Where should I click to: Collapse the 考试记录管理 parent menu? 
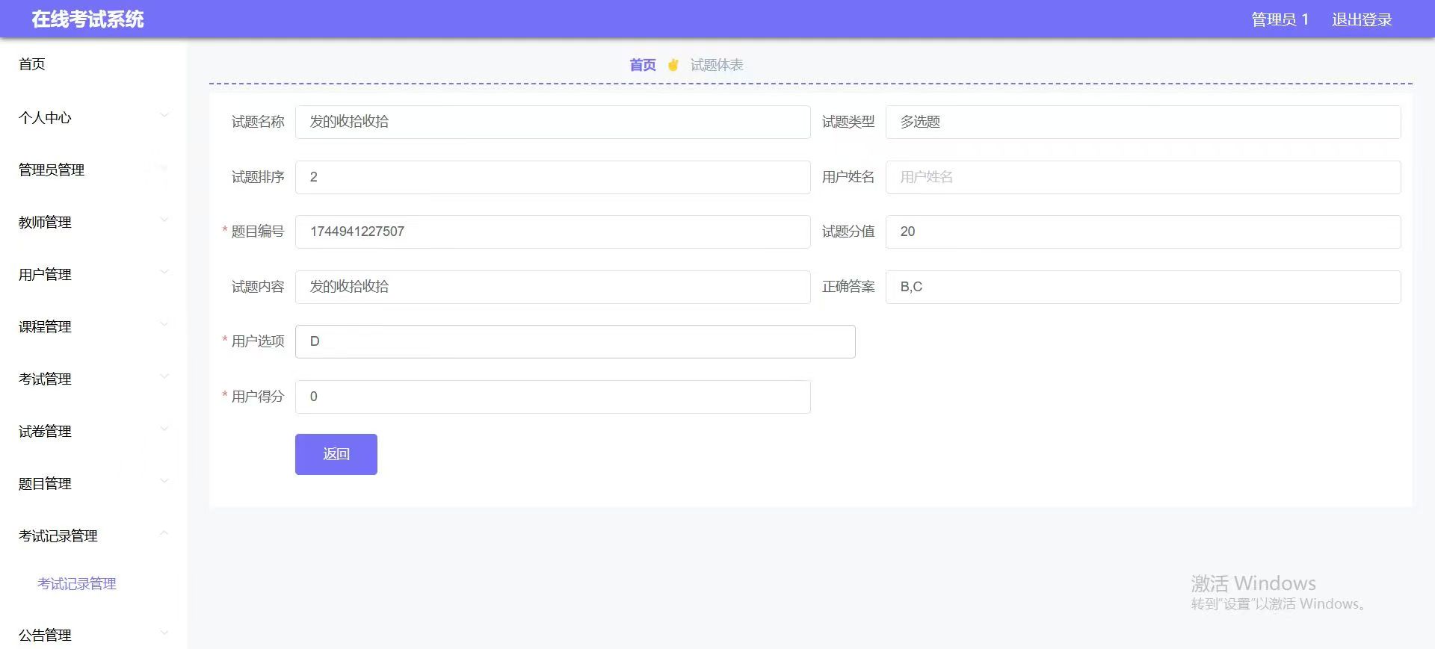[x=93, y=535]
